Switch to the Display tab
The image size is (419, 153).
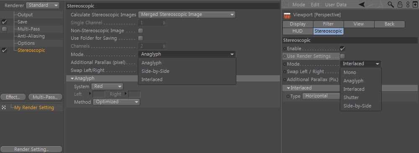point(297,24)
